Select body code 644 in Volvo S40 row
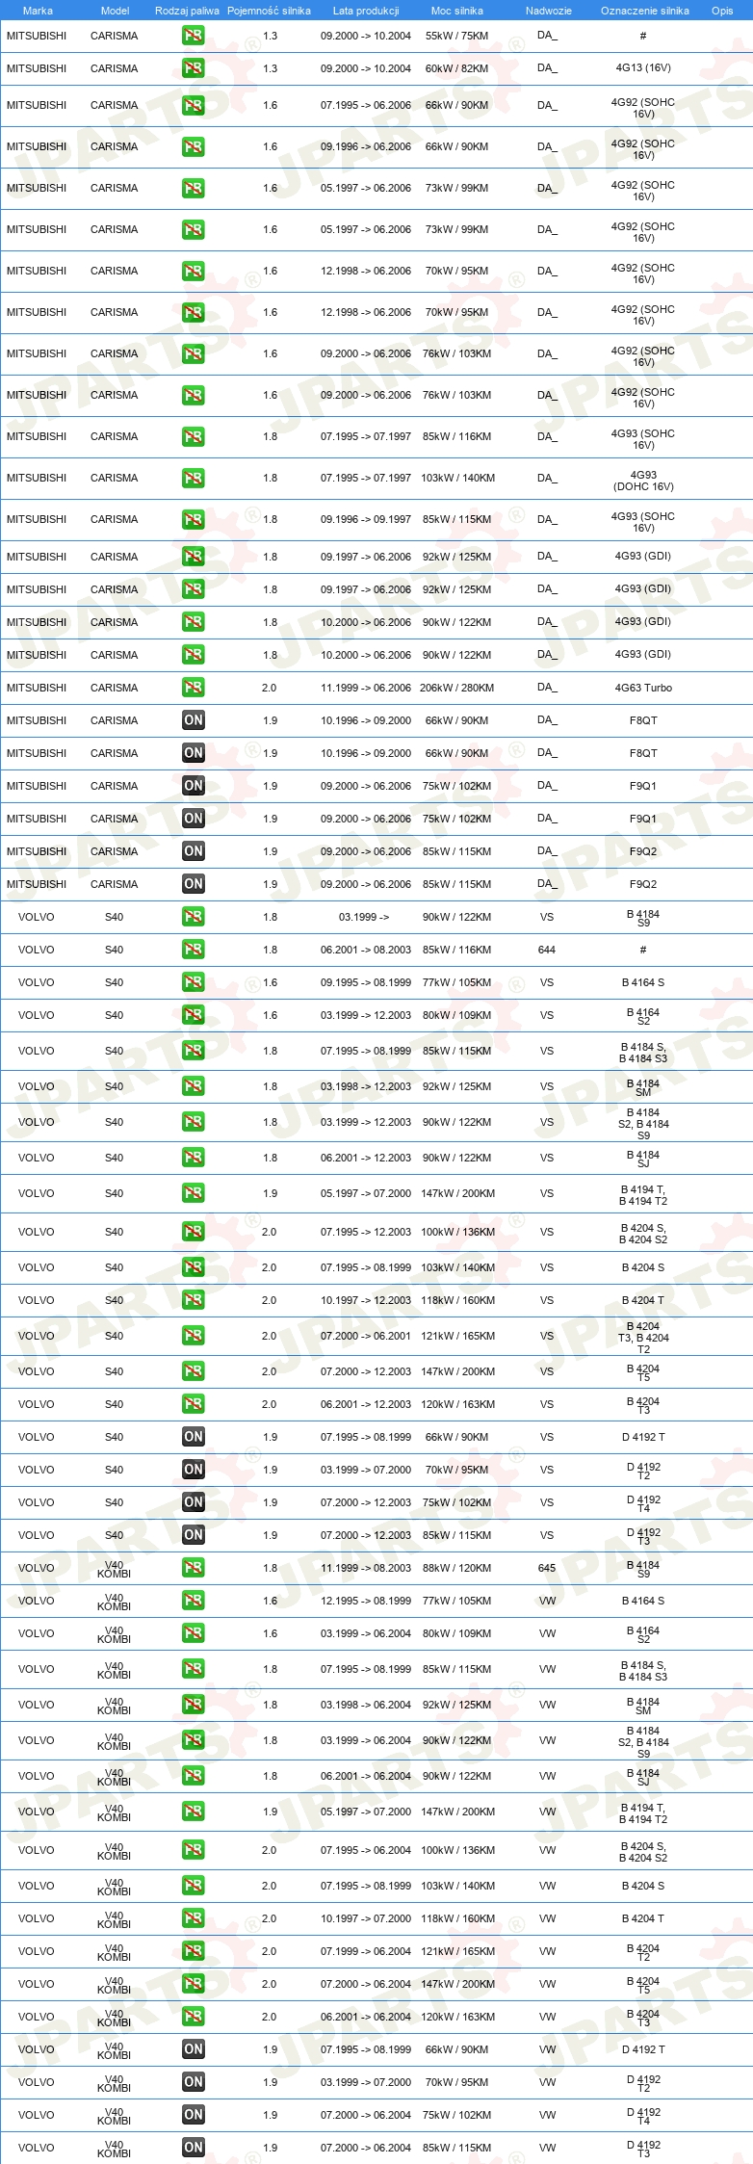Screen dimensions: 753x2164 click(x=547, y=950)
